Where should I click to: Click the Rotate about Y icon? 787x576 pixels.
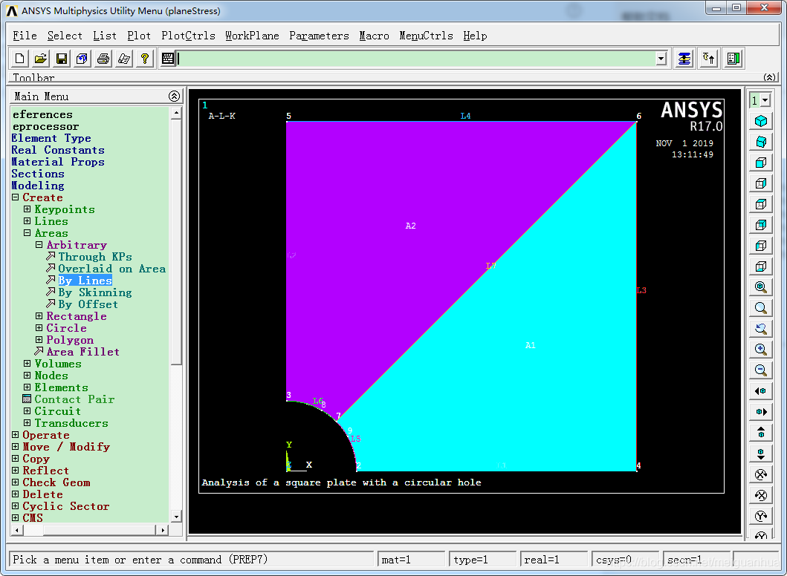[x=761, y=516]
